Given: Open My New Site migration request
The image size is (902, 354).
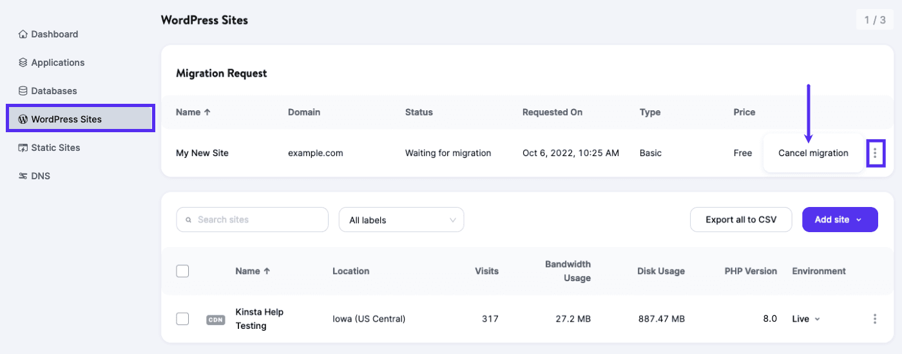Looking at the screenshot, I should (202, 153).
